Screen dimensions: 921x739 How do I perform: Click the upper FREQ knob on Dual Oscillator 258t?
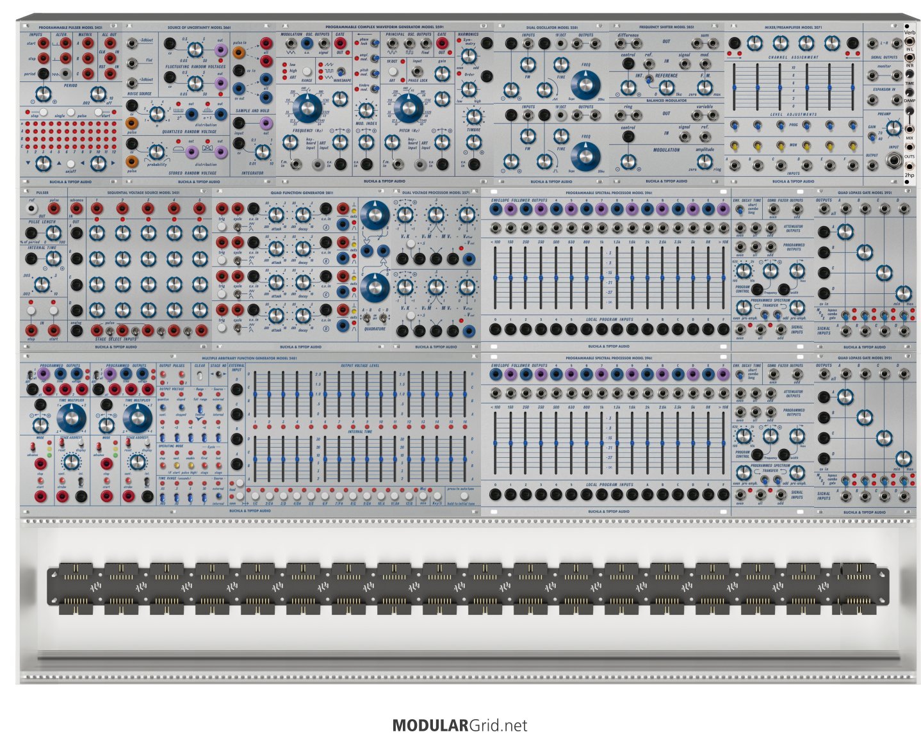click(586, 85)
